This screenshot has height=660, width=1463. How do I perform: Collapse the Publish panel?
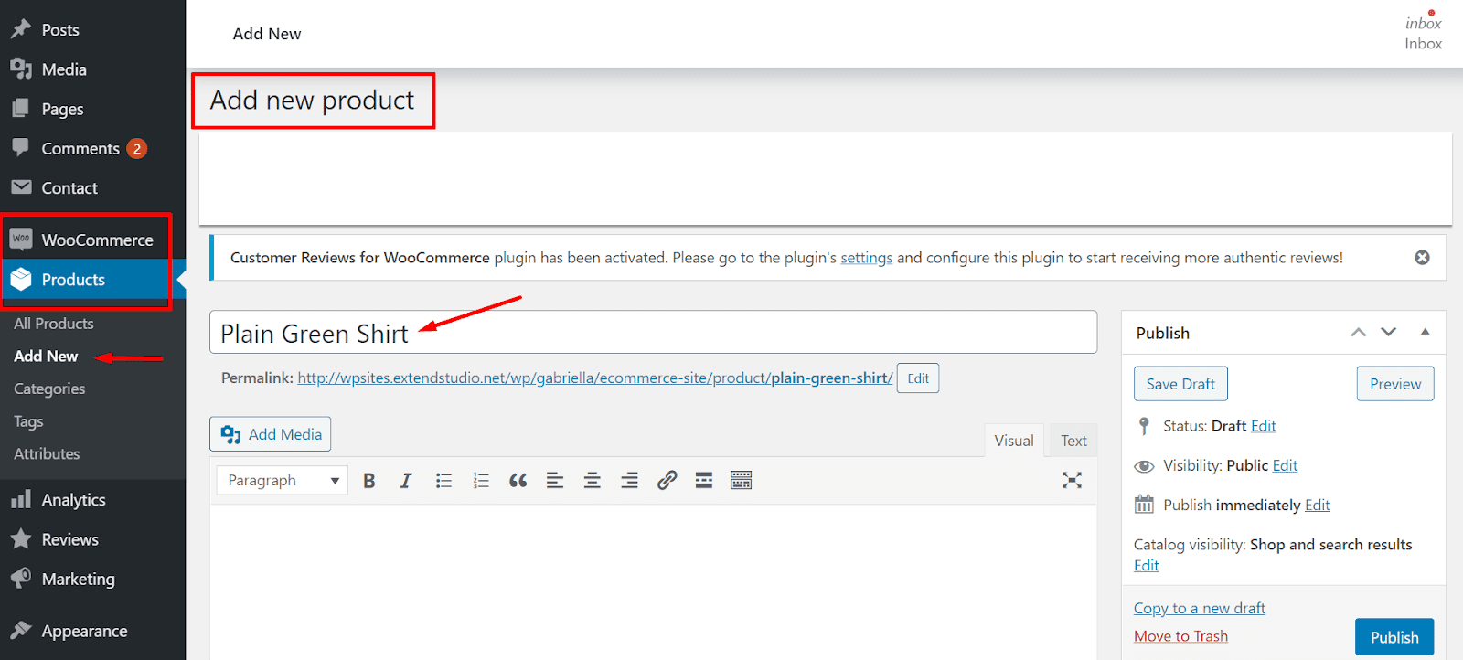coord(1425,333)
